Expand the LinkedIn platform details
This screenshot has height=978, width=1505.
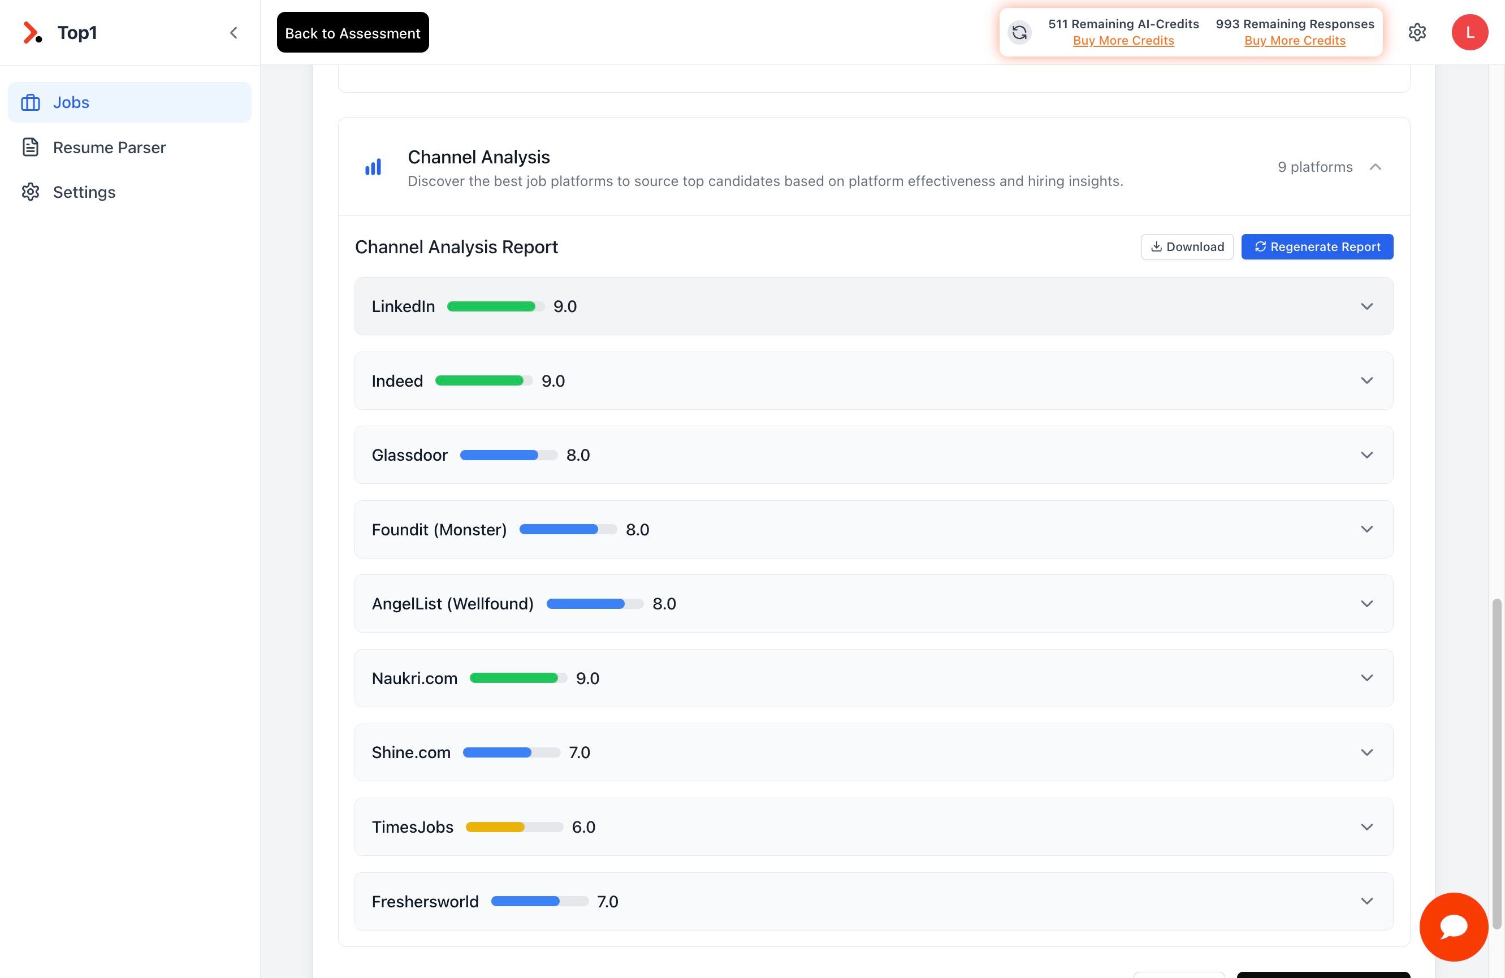click(1367, 306)
